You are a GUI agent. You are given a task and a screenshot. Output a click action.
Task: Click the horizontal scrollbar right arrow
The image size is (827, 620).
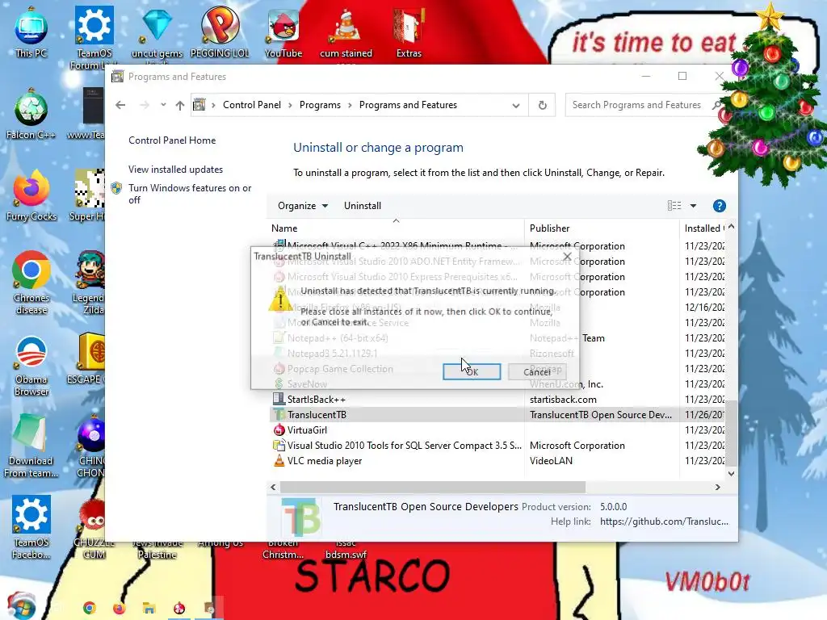click(717, 487)
